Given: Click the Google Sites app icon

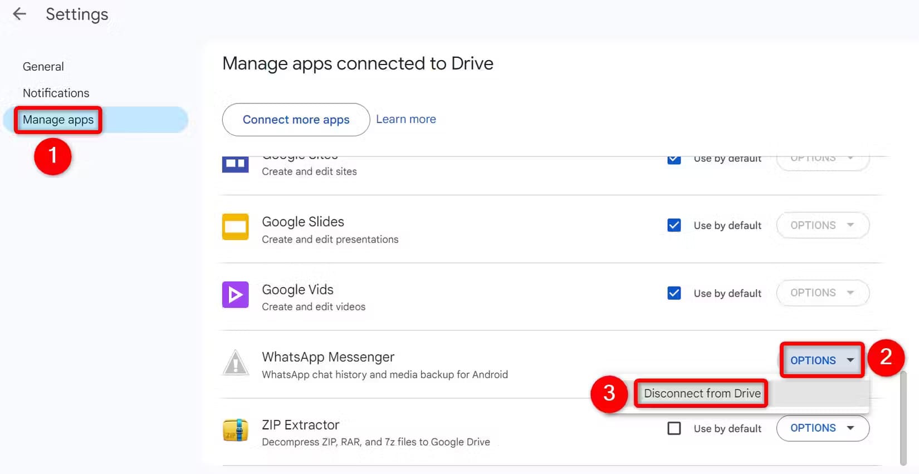Looking at the screenshot, I should [x=235, y=164].
